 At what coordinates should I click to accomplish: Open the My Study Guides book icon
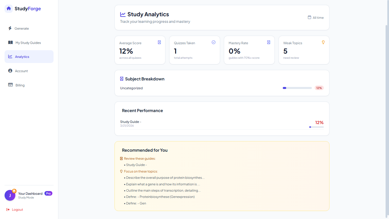[10, 42]
